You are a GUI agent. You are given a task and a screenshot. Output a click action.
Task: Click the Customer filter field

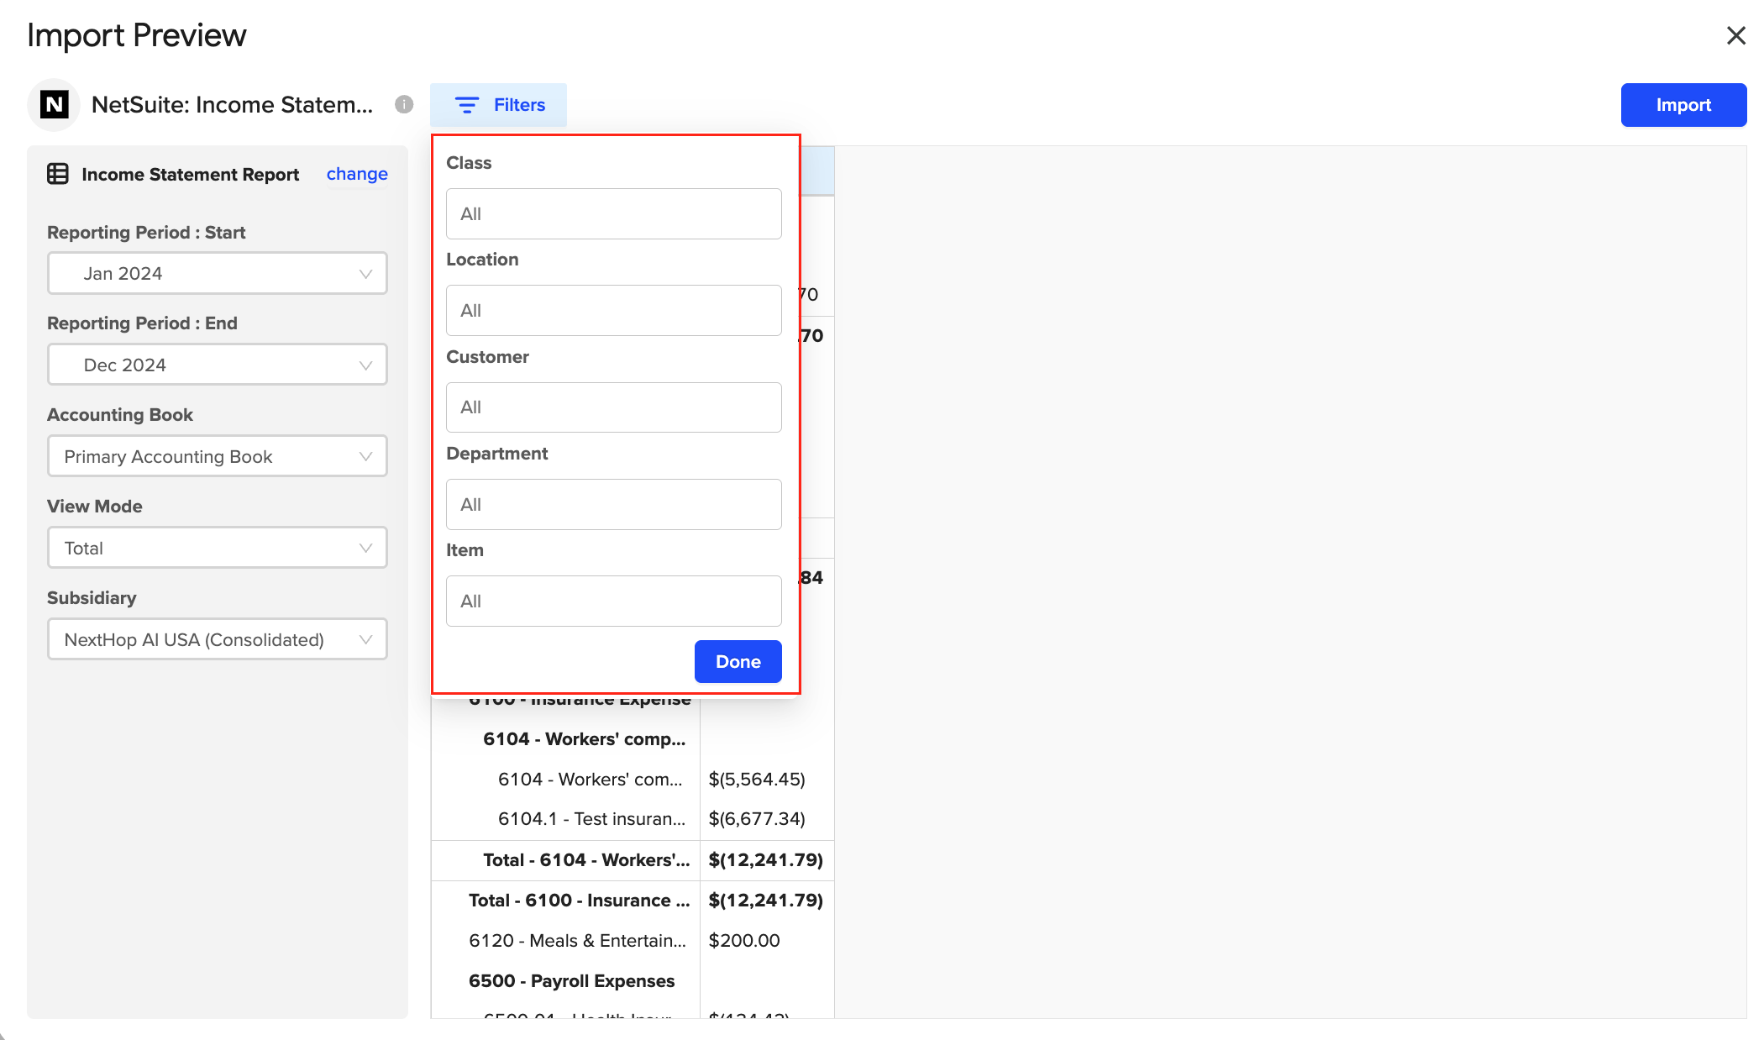click(x=613, y=407)
